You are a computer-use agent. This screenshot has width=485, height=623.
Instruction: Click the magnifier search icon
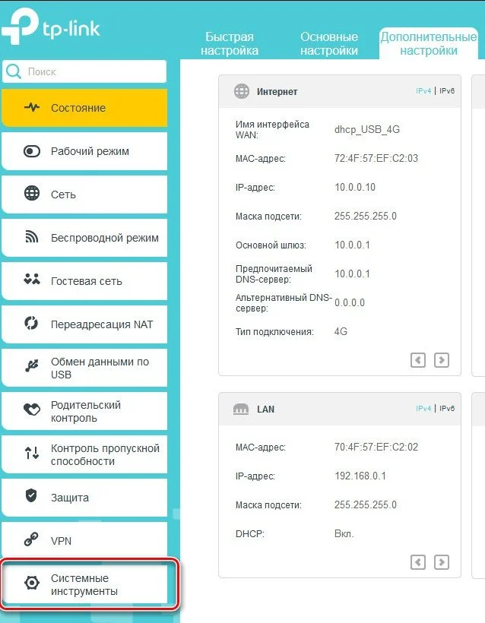(14, 71)
